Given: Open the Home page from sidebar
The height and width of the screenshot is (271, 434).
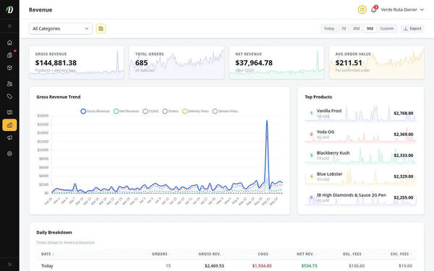Looking at the screenshot, I should coord(9,43).
